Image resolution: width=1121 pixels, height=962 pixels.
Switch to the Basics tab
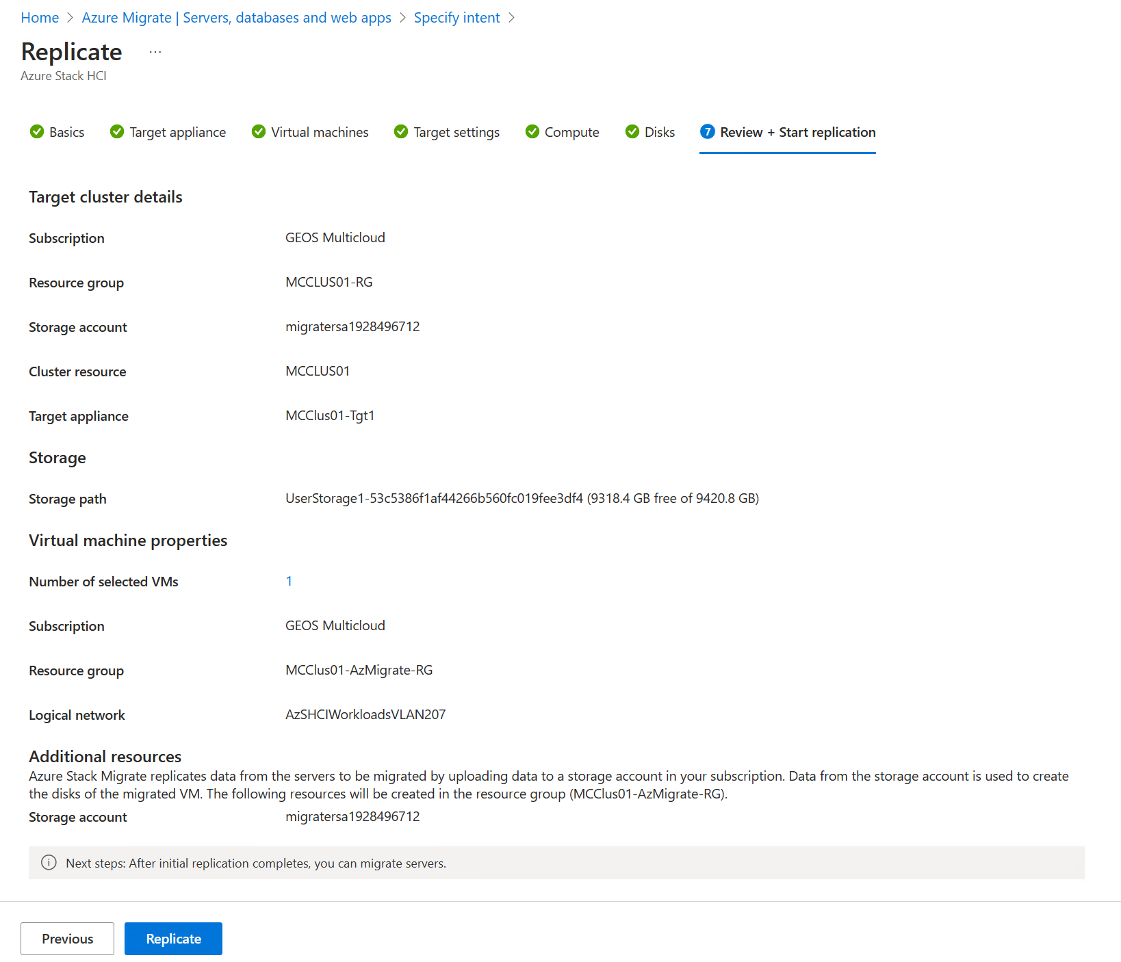click(66, 132)
